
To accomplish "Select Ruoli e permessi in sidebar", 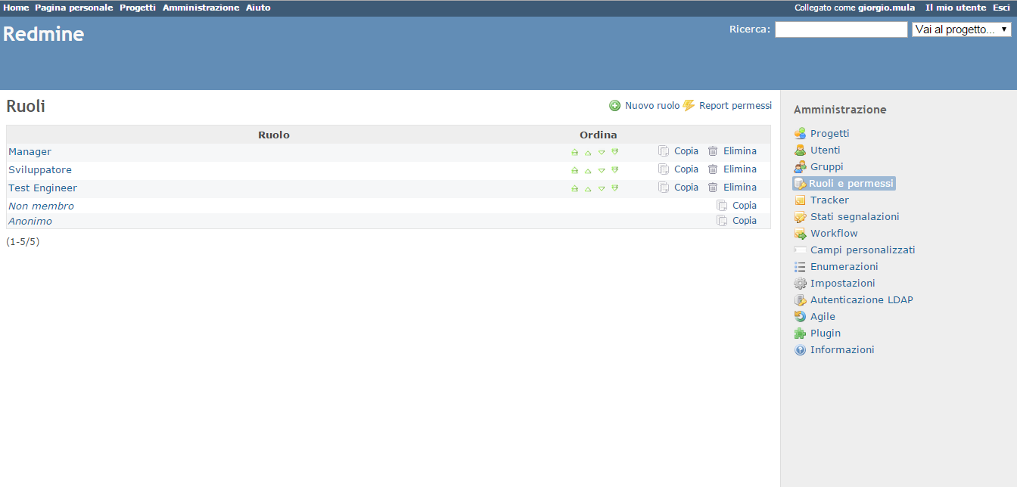I will 844,184.
